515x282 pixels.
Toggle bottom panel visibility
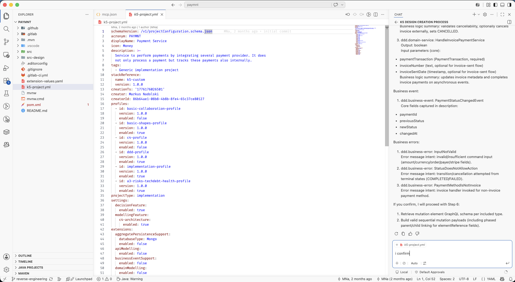502,5
